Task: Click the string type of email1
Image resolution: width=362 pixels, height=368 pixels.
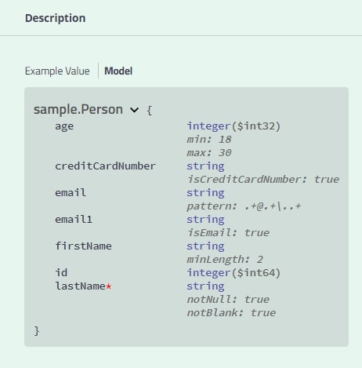Action: click(205, 220)
